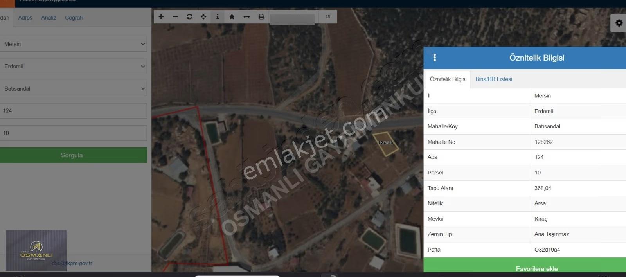Select Zemin Tip value Ana Taşınmaz
This screenshot has width=626, height=277.
click(x=552, y=234)
